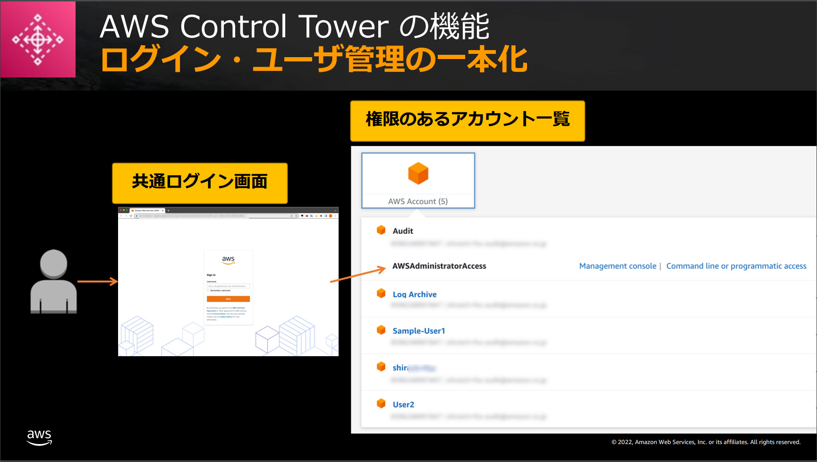Viewport: 817px width, 462px height.
Task: Open the Management console link
Action: click(x=618, y=266)
